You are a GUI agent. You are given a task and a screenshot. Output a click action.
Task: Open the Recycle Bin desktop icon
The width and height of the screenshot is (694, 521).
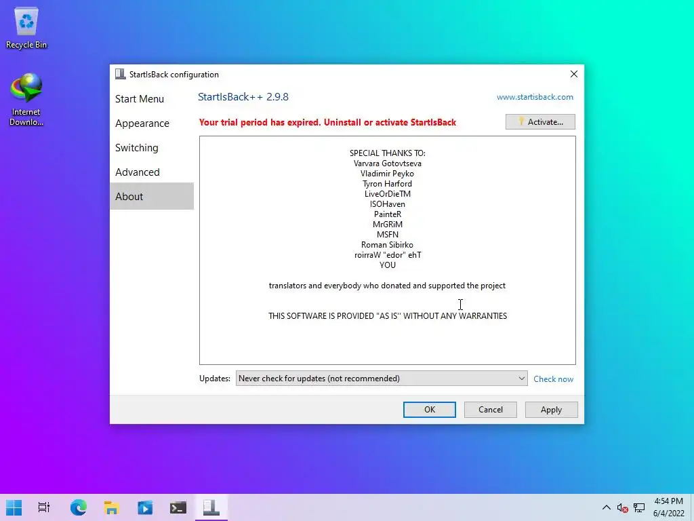click(26, 28)
